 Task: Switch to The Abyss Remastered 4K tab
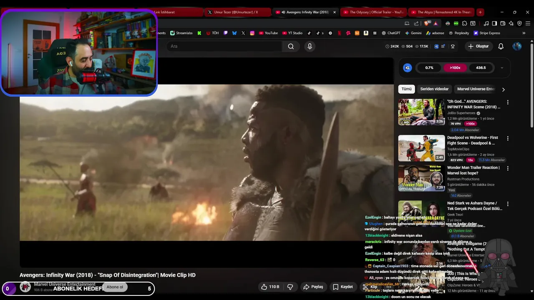point(441,12)
